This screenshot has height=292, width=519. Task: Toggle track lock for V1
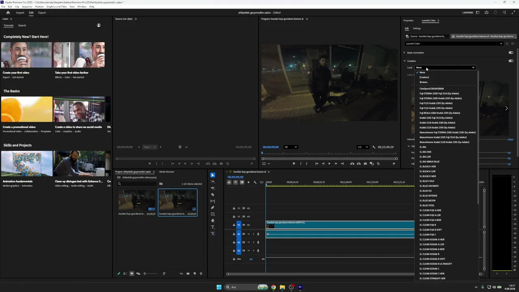pyautogui.click(x=234, y=225)
